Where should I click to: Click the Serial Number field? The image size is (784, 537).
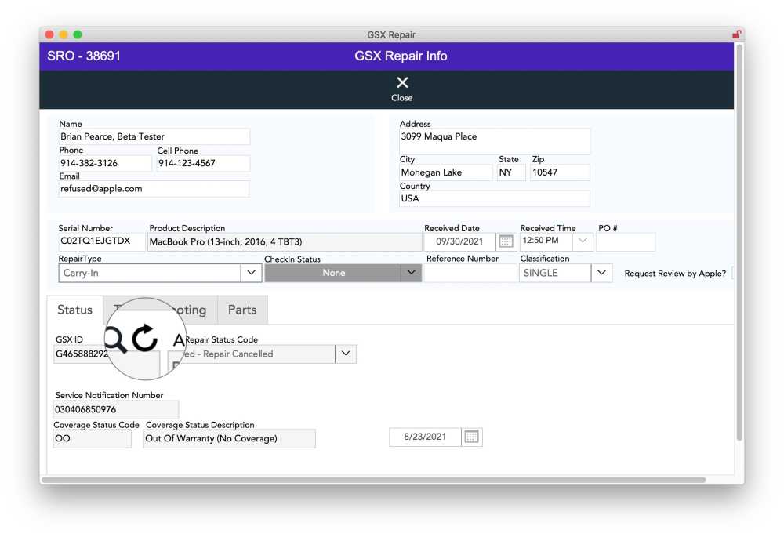pyautogui.click(x=101, y=241)
